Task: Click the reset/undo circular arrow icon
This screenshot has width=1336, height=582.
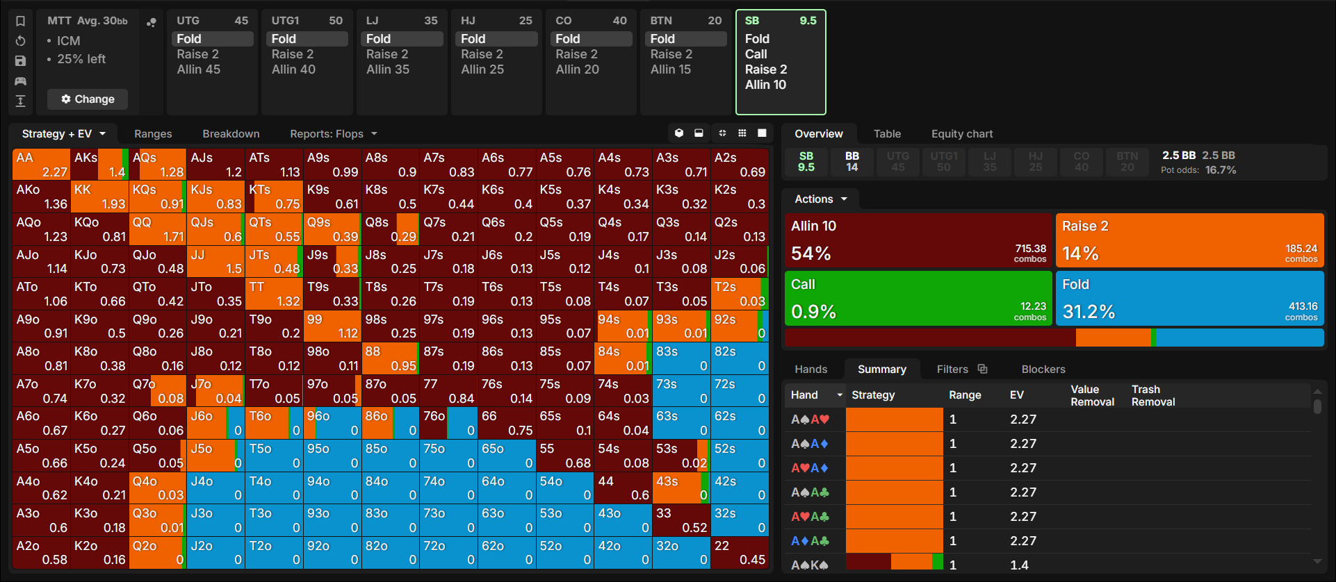Action: coord(20,41)
